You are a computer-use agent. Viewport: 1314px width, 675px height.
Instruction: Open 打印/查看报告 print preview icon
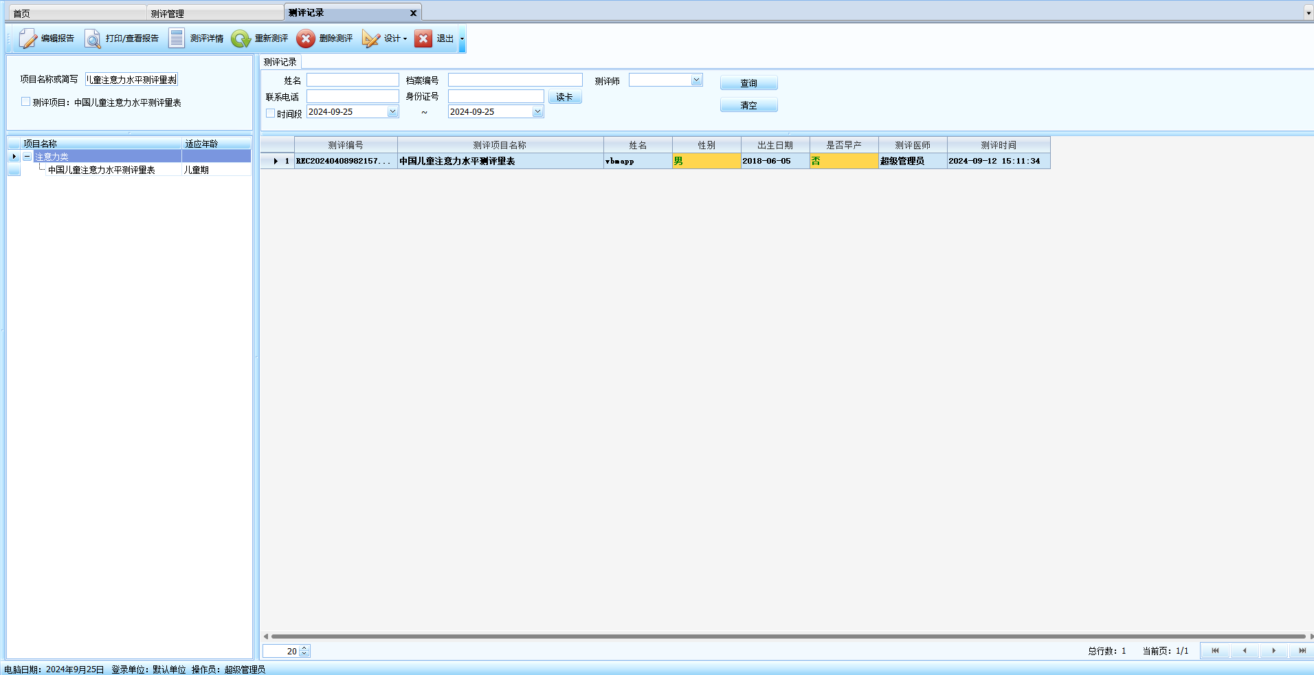click(x=93, y=38)
